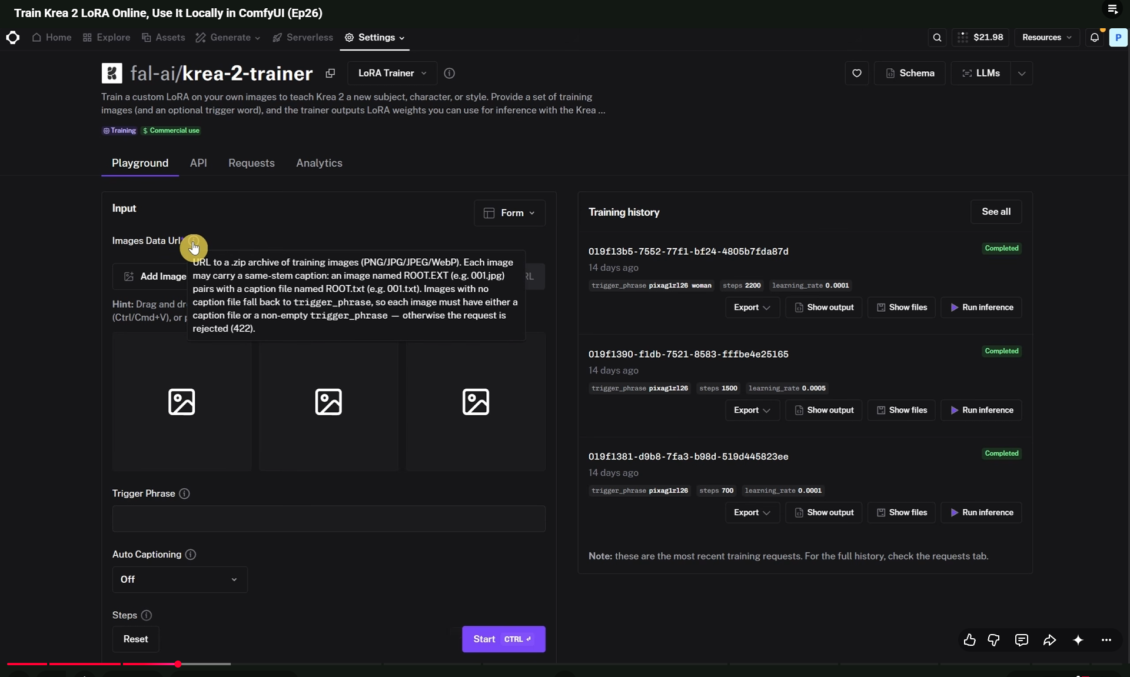Image resolution: width=1130 pixels, height=677 pixels.
Task: Click the Reset button
Action: tap(136, 639)
